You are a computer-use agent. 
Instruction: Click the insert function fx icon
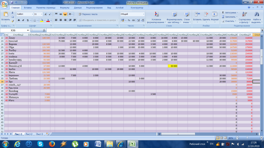(44, 30)
